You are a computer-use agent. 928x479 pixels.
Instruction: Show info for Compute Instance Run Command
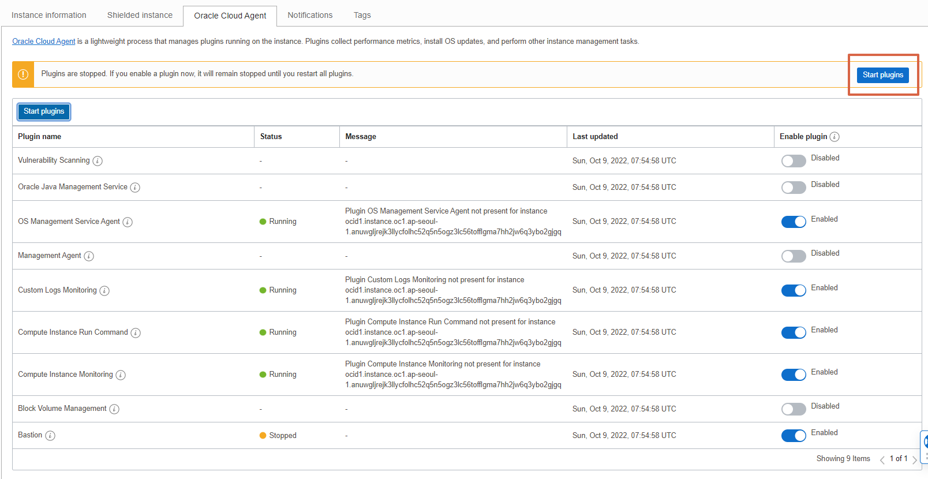point(136,333)
